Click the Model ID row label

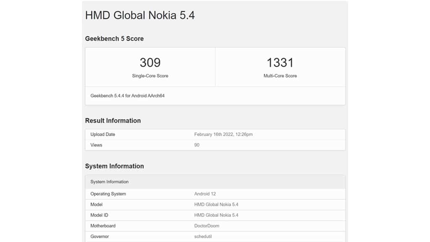pyautogui.click(x=99, y=215)
